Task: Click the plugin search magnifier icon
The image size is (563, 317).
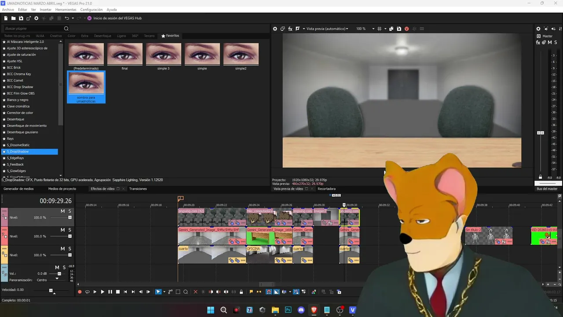Action: 66,29
